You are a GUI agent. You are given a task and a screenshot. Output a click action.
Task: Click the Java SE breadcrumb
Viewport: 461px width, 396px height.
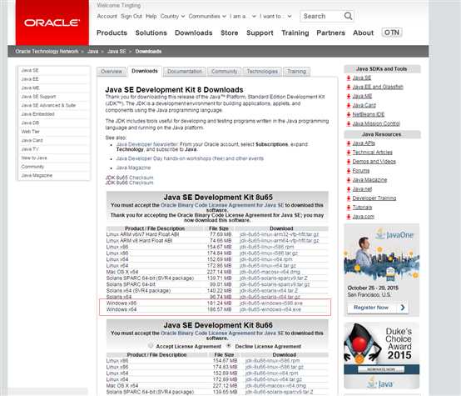[x=116, y=51]
